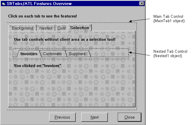Click the Main Tab Control annotation label
This screenshot has height=125, width=192.
point(169,18)
